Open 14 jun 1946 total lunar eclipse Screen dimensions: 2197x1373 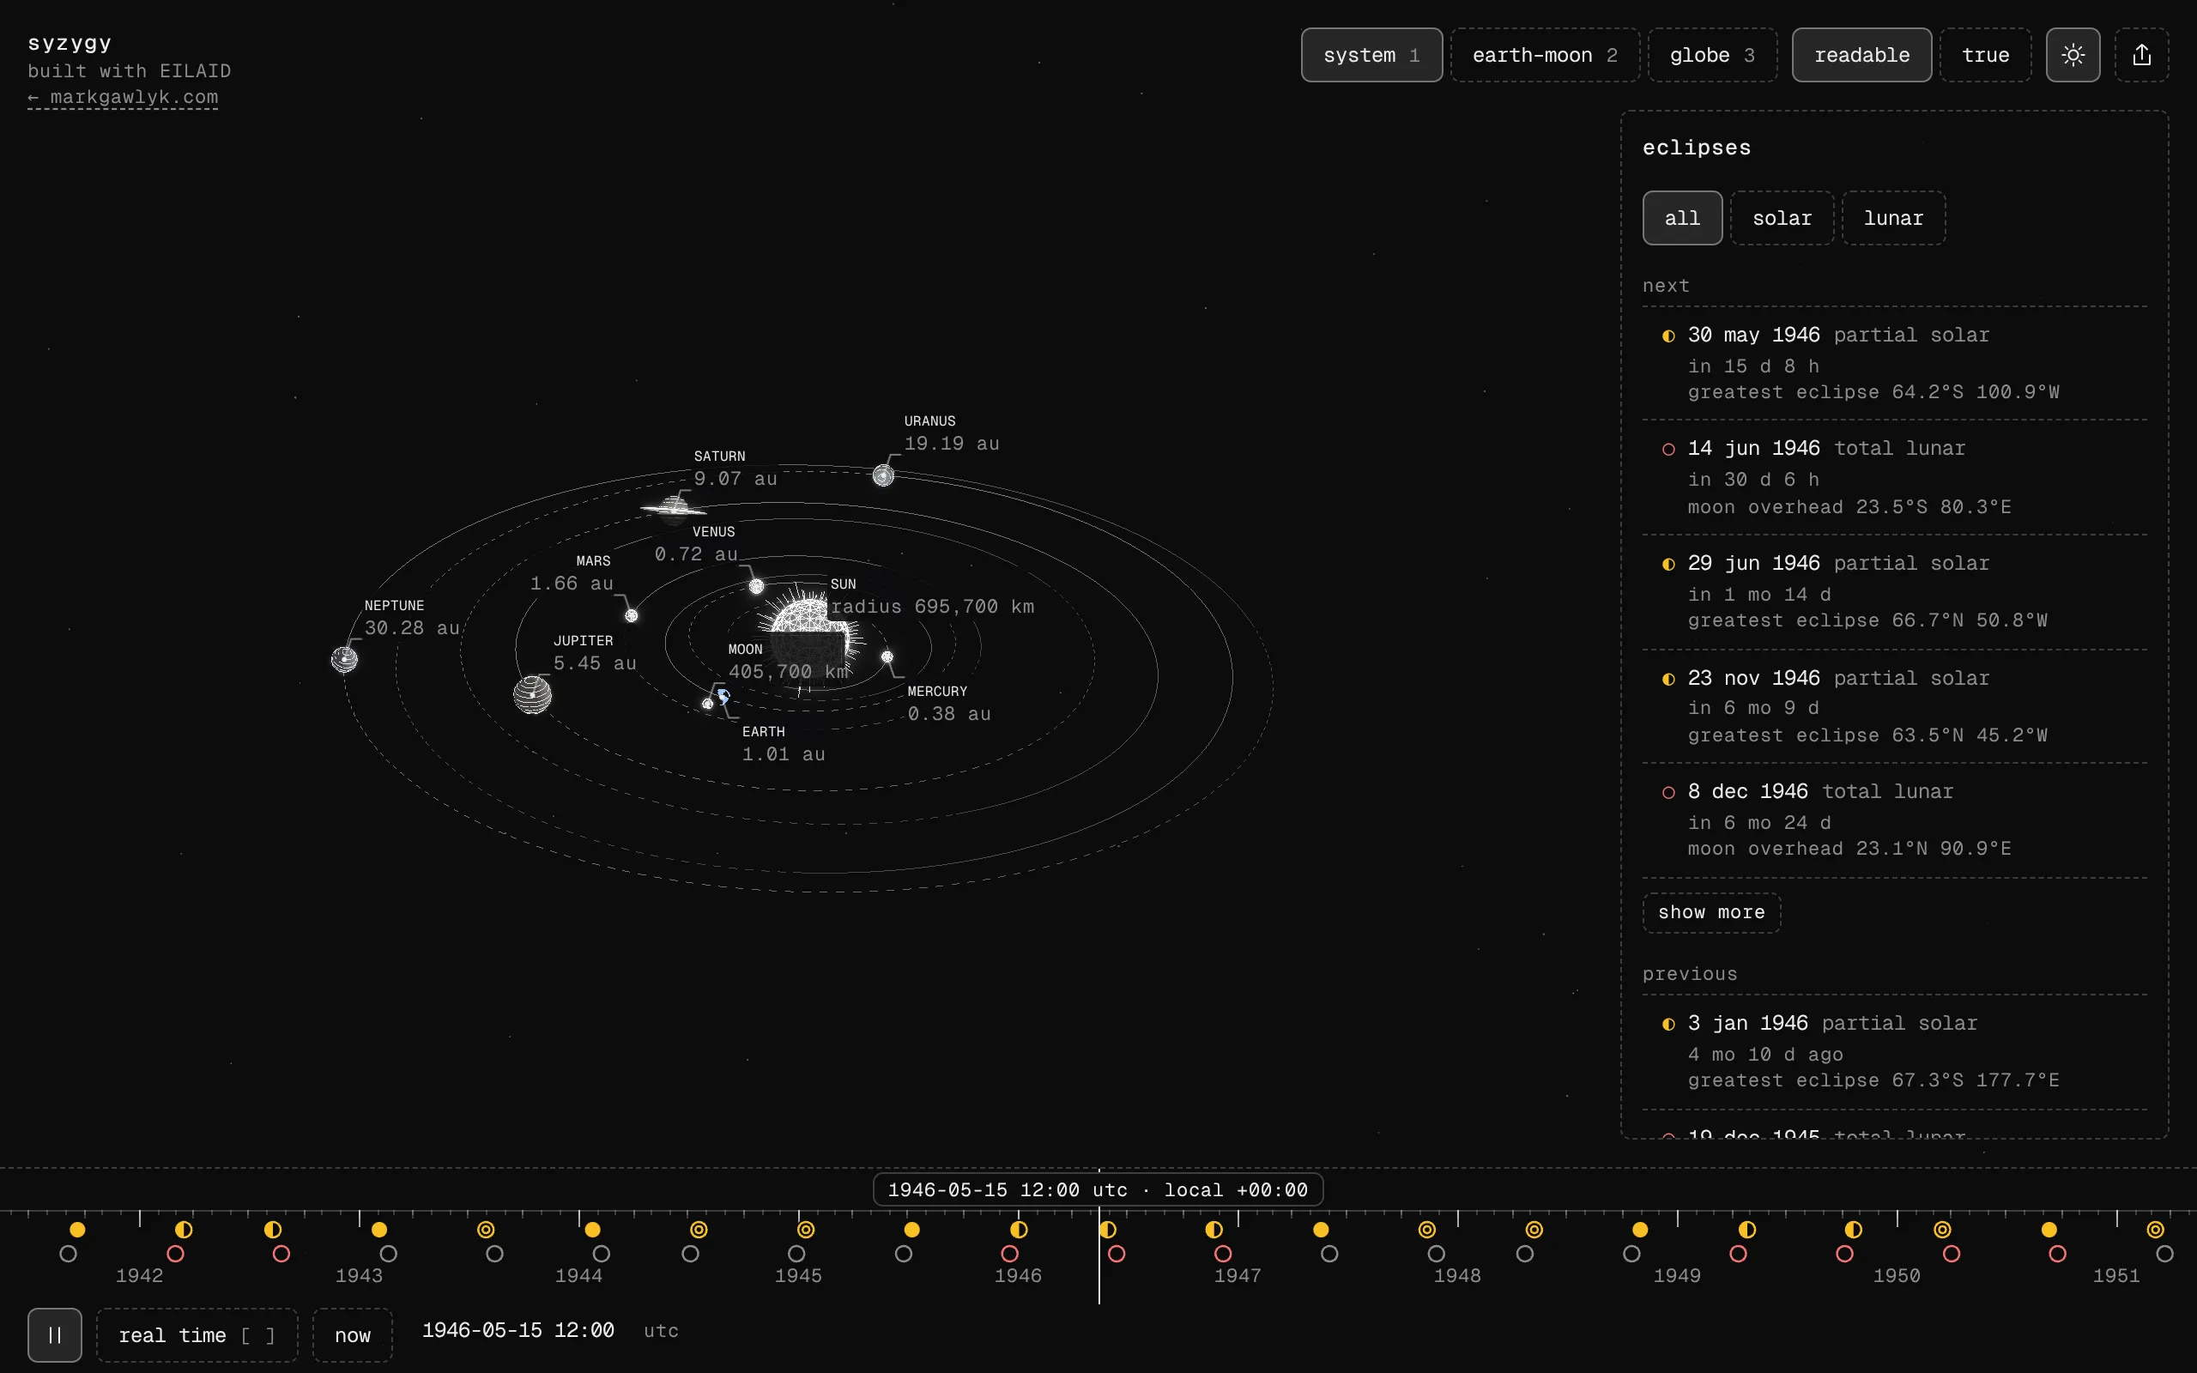pyautogui.click(x=1895, y=478)
